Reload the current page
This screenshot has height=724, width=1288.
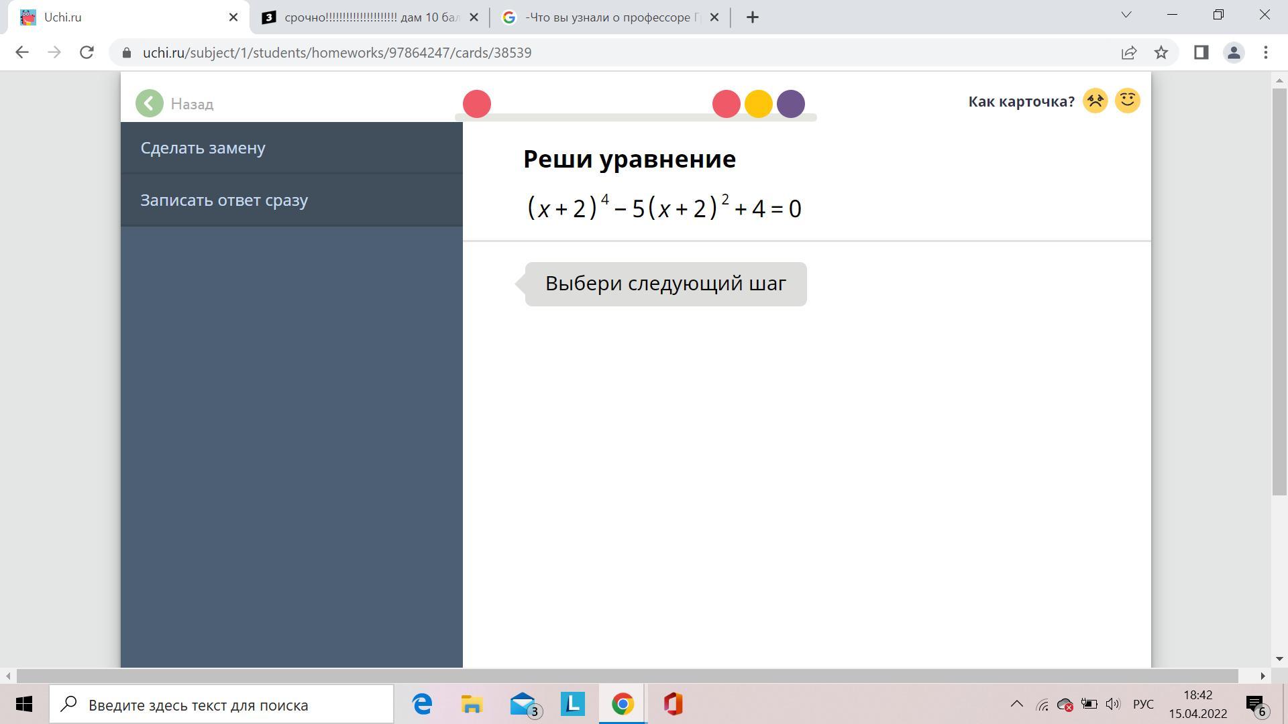pos(87,52)
